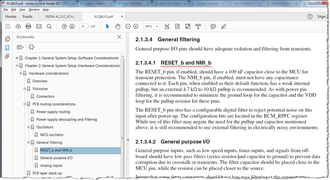The image size is (330, 180).
Task: Zoom out with minus icon
Action: 128,26
